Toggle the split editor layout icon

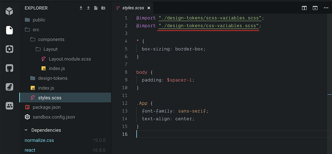(x=304, y=8)
